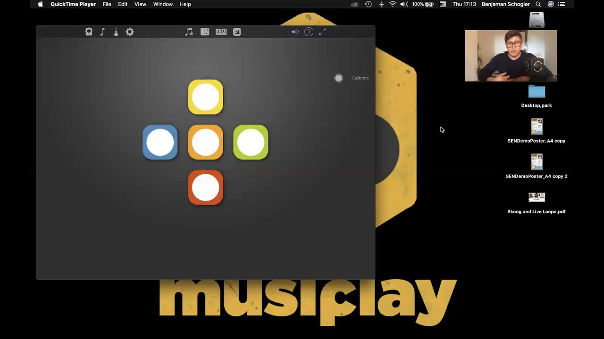Click the Calibrate label
Image resolution: width=604 pixels, height=339 pixels.
click(x=360, y=78)
